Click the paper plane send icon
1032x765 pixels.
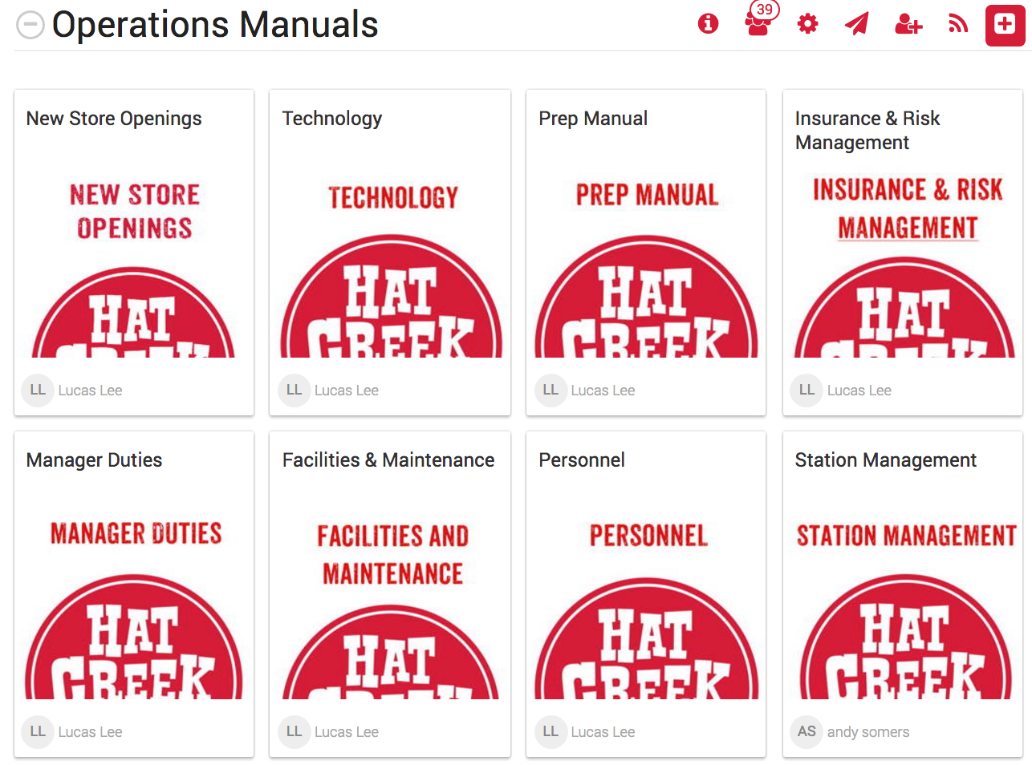tap(857, 24)
